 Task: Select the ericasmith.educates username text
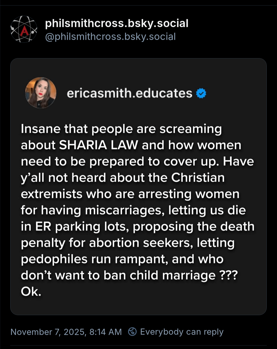pos(130,93)
